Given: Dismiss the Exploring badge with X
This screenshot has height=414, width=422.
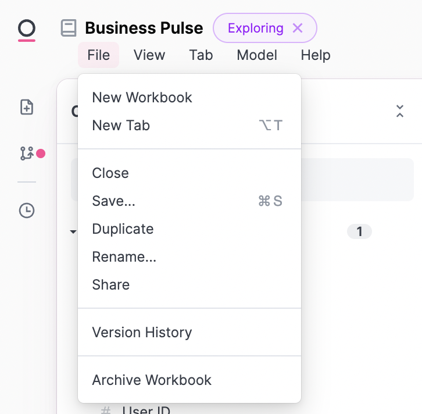Looking at the screenshot, I should tap(298, 28).
